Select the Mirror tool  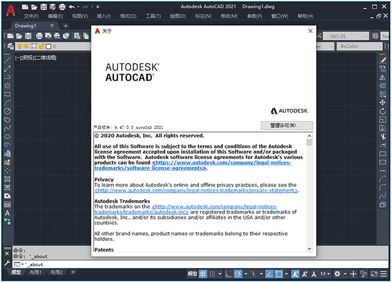tap(382, 78)
